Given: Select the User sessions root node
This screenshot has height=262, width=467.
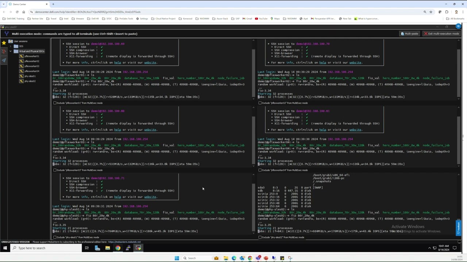Looking at the screenshot, I should tap(20, 41).
